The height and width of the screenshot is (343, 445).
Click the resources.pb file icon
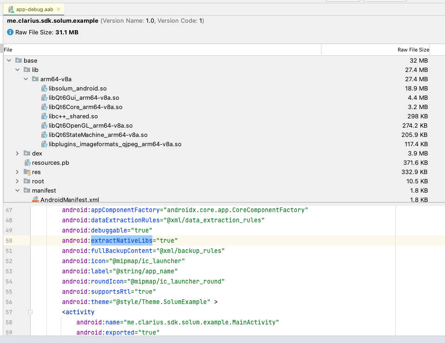pos(27,162)
